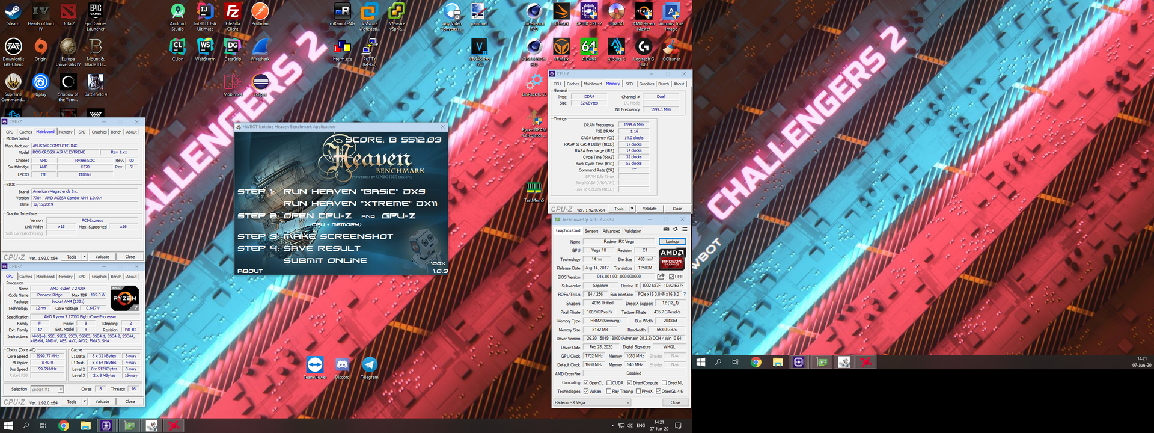Open the FileZilla Client icon

pyautogui.click(x=233, y=17)
